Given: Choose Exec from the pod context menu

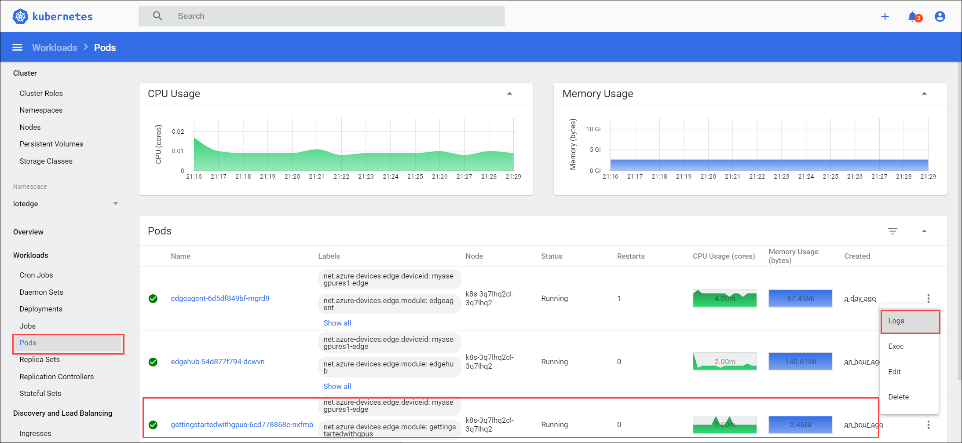Looking at the screenshot, I should pyautogui.click(x=896, y=346).
